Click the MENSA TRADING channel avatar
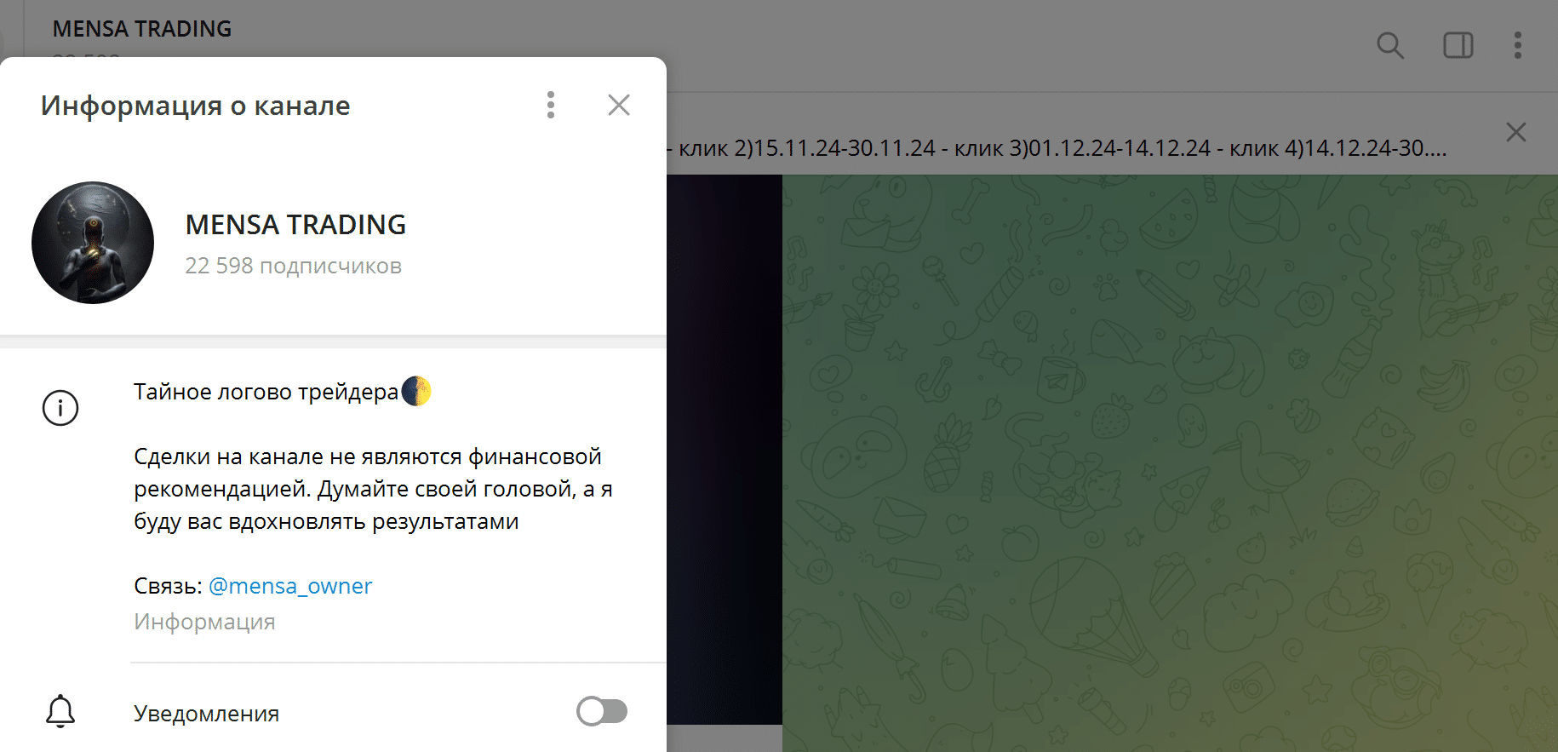This screenshot has width=1558, height=752. point(93,243)
